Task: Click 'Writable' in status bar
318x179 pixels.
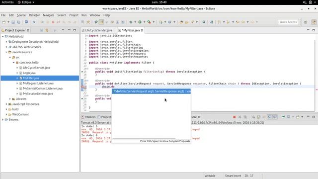Action: (210, 176)
